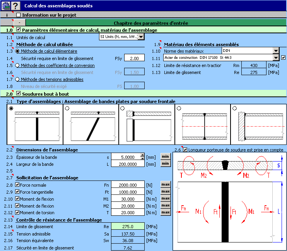Screen dimensions: 287x251
Task: Click Limite de glissement Re 275.0 cell
Action: point(128,227)
